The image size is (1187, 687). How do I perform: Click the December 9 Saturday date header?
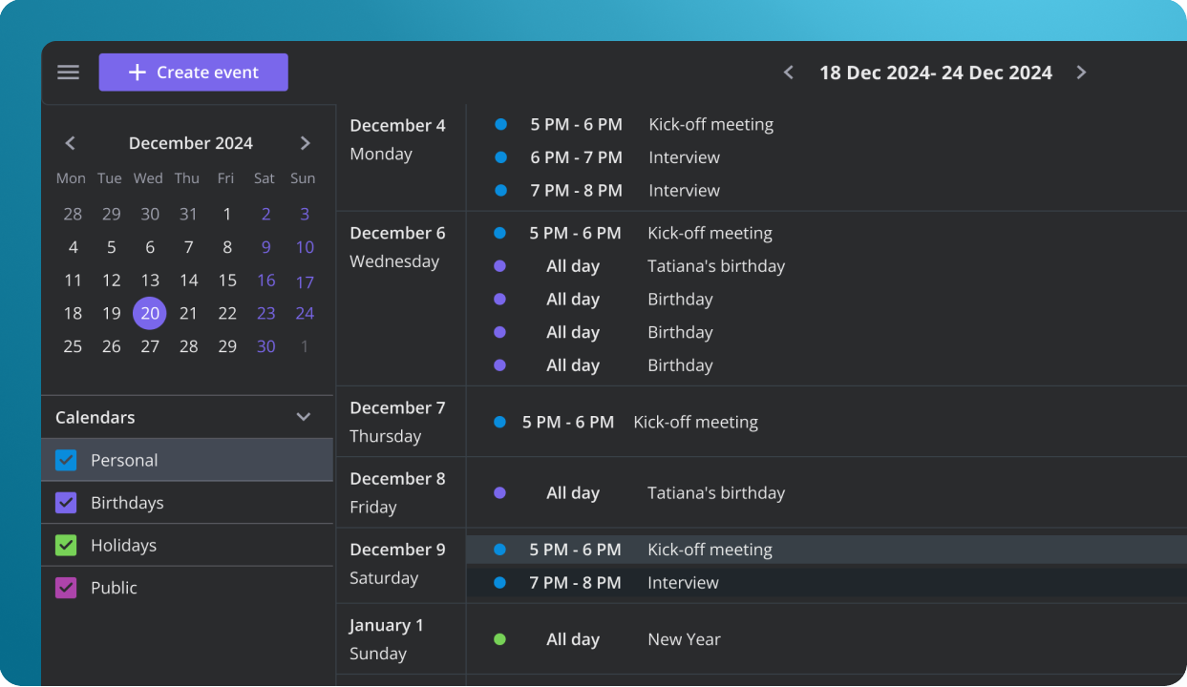(x=397, y=564)
